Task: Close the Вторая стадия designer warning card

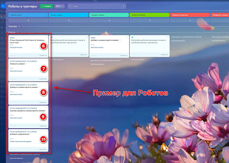Action: pyautogui.click(x=87, y=37)
